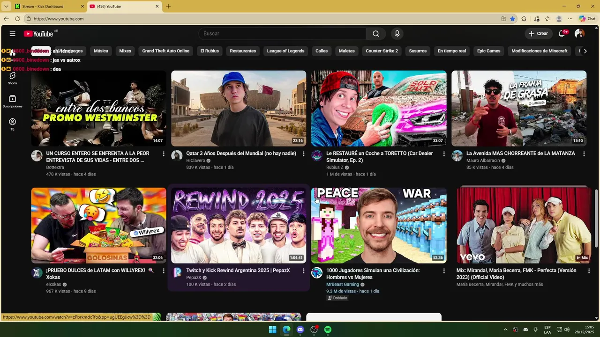Open options for Le RESTAURÉ un Coche video
Image resolution: width=600 pixels, height=337 pixels.
pos(444,154)
